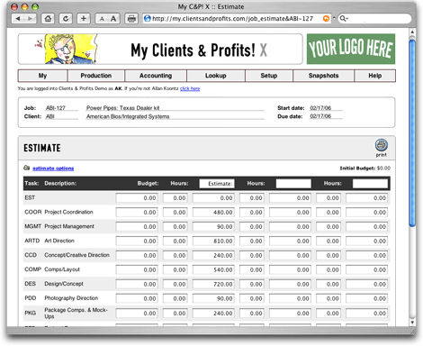Reload the page with refresh icon

tap(66, 19)
